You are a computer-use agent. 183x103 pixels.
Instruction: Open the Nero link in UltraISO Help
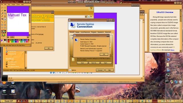(172, 50)
